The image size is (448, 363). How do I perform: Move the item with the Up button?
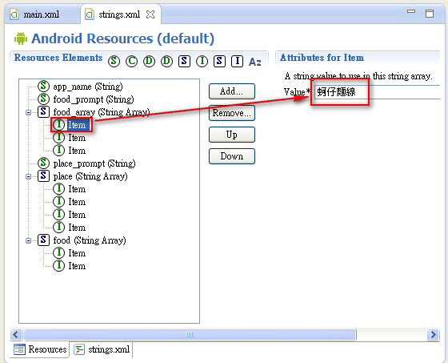232,135
